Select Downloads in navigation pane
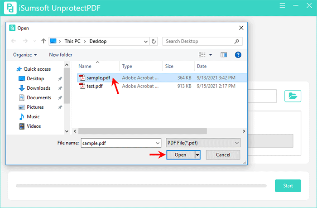Screen dimensions: 317x208 38,88
